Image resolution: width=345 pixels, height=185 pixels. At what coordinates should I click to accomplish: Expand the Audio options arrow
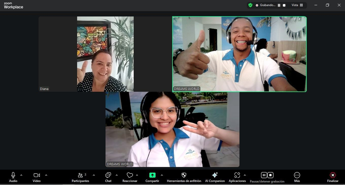[x=21, y=175]
